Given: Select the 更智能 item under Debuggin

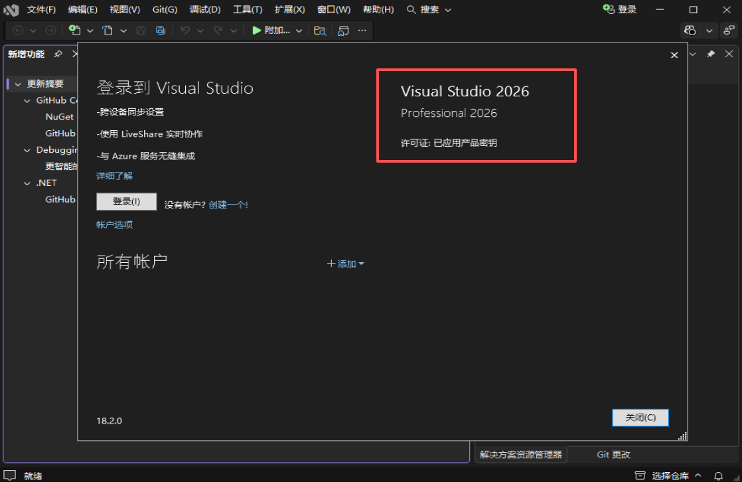Looking at the screenshot, I should [x=61, y=166].
